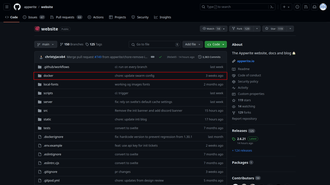Open the + 124 releases link
Image resolution: width=330 pixels, height=185 pixels.
[x=242, y=150]
